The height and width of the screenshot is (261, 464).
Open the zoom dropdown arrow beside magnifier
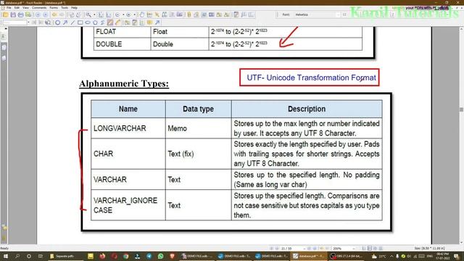point(94,14)
